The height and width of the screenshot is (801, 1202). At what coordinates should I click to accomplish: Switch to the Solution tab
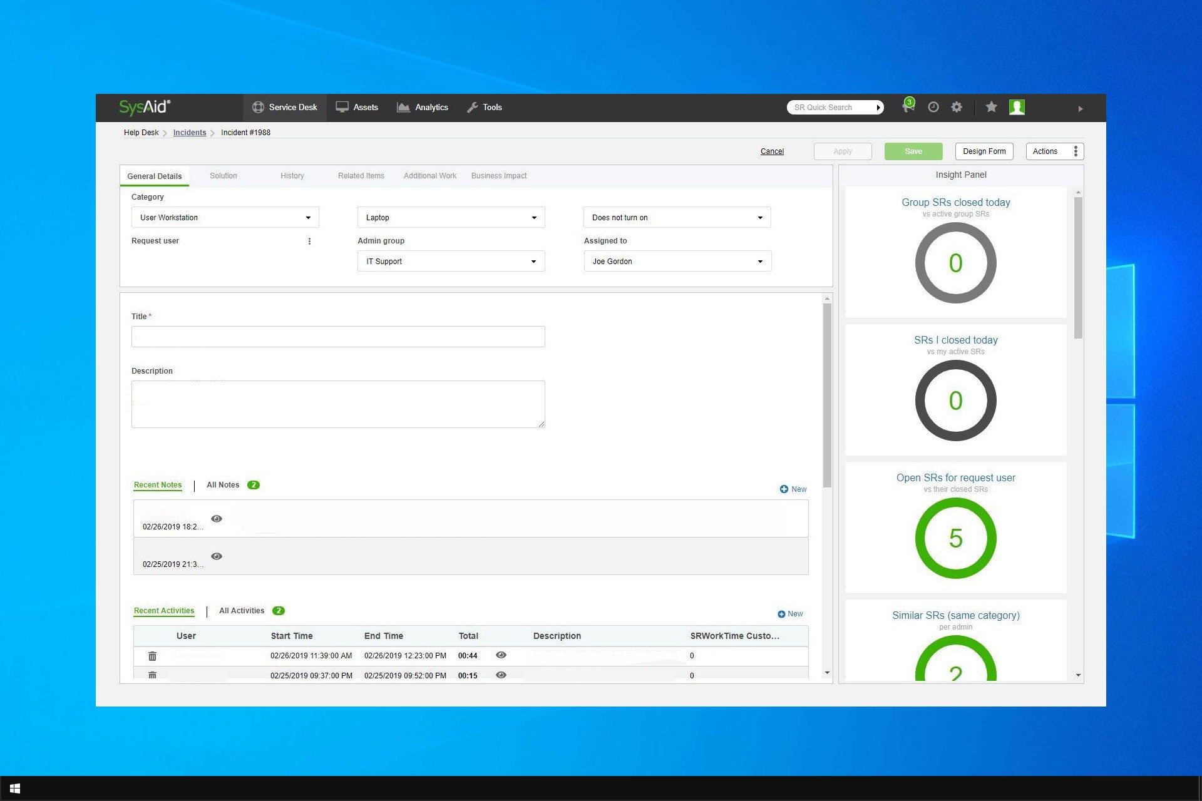click(x=223, y=175)
